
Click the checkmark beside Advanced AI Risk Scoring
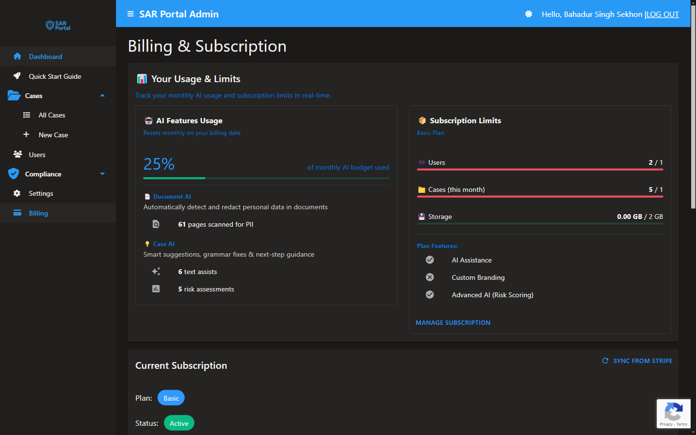pos(430,294)
